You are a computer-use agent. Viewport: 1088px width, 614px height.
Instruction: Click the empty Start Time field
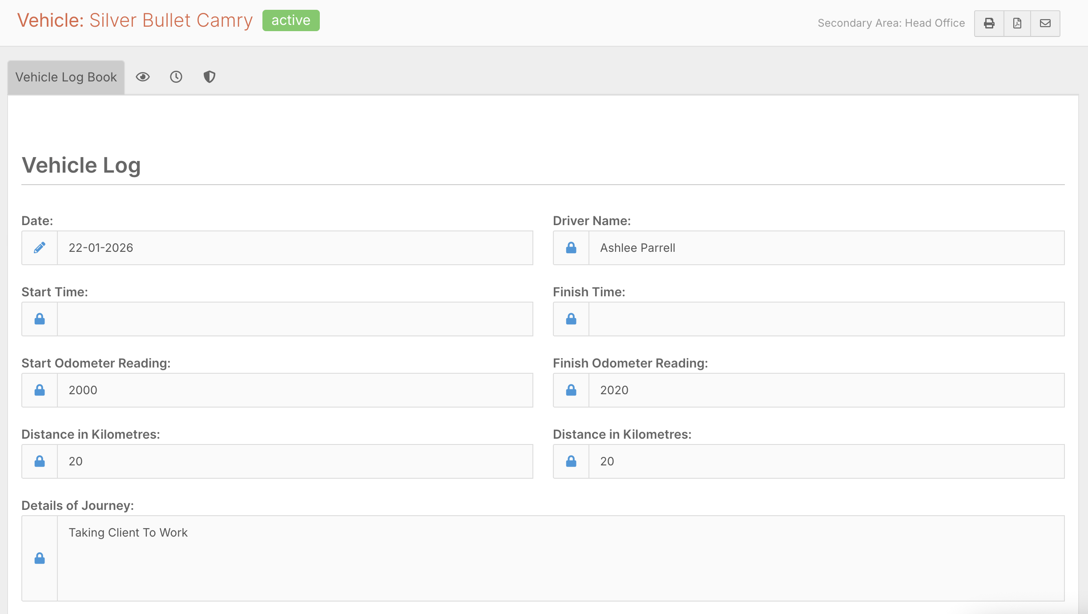[295, 319]
